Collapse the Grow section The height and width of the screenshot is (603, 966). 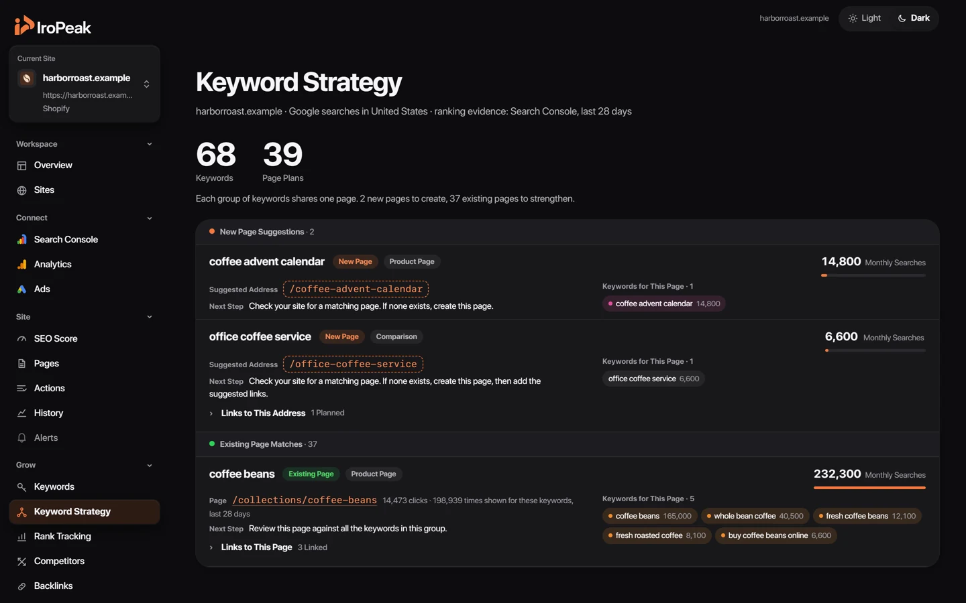pyautogui.click(x=150, y=466)
